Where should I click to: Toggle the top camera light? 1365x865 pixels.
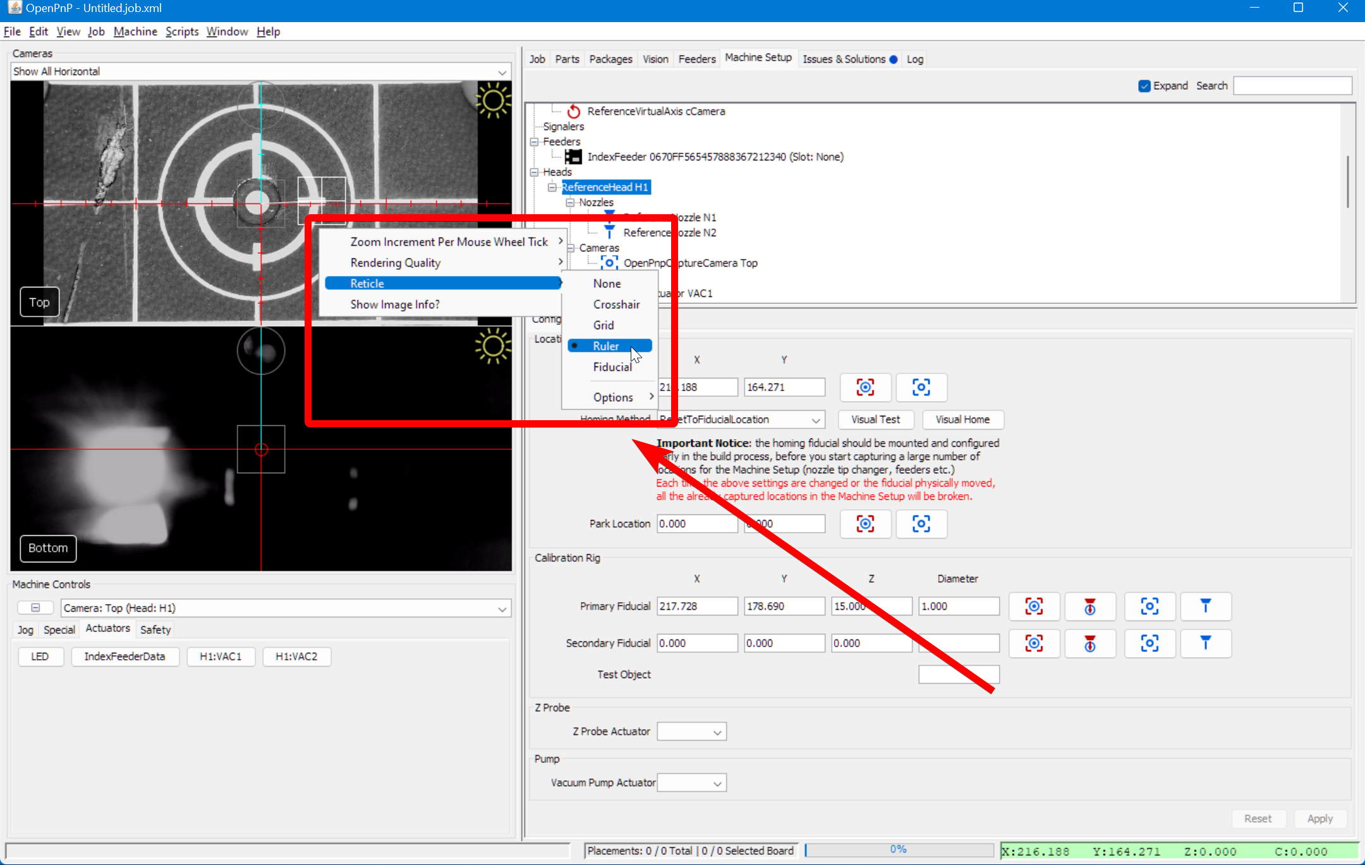pos(494,100)
